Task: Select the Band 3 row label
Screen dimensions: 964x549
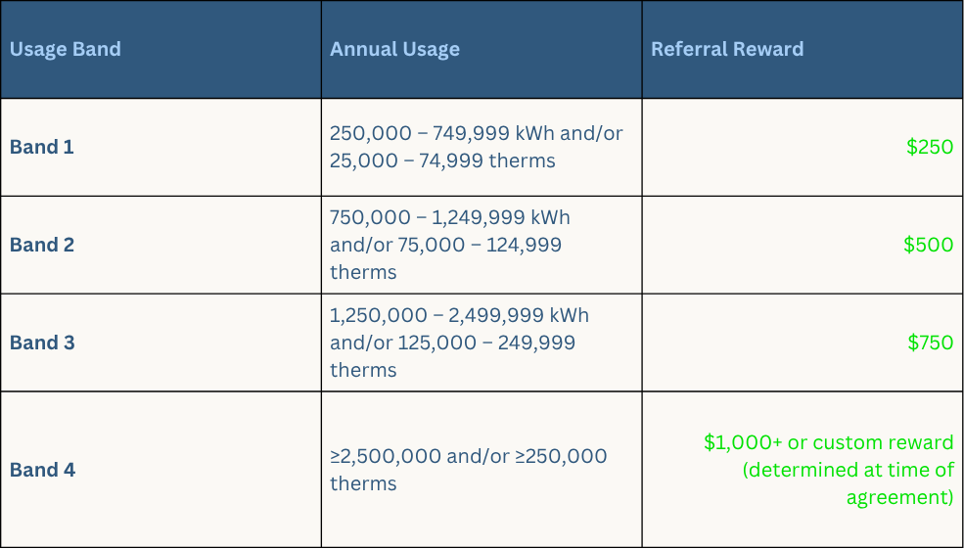Action: pos(42,343)
